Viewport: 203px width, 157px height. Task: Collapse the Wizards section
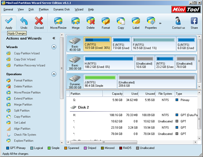54,47
